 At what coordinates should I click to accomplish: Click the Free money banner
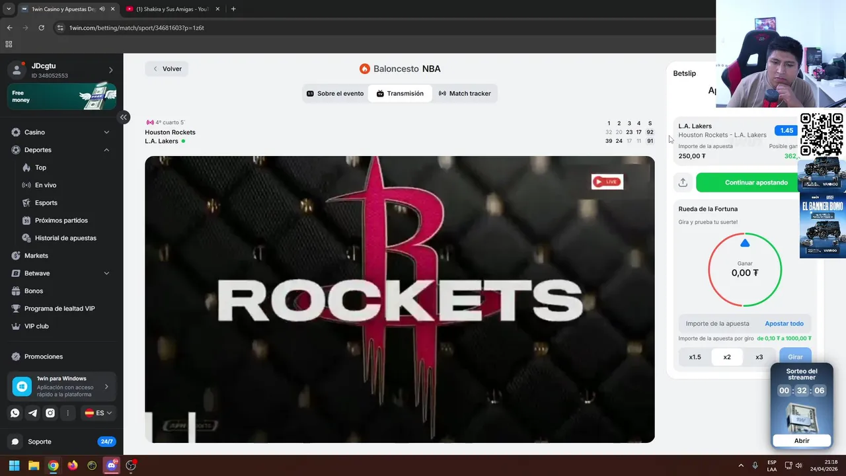click(62, 97)
